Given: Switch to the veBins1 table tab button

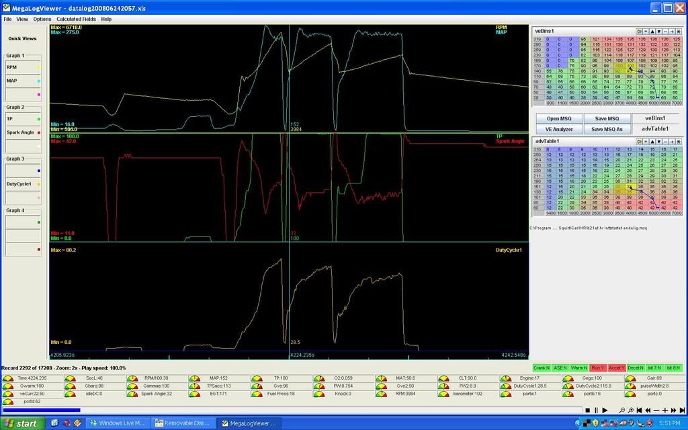Looking at the screenshot, I should click(655, 118).
